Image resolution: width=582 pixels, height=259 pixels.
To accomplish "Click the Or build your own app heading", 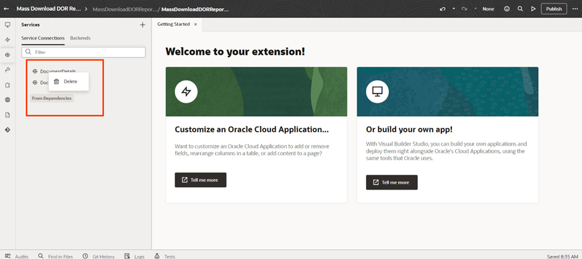I will point(409,130).
